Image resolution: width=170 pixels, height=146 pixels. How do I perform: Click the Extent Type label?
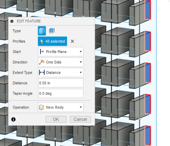click(22, 73)
